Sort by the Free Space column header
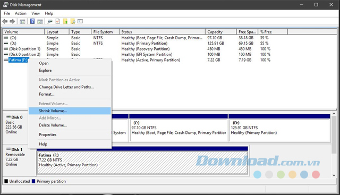The image size is (340, 195). (x=247, y=32)
